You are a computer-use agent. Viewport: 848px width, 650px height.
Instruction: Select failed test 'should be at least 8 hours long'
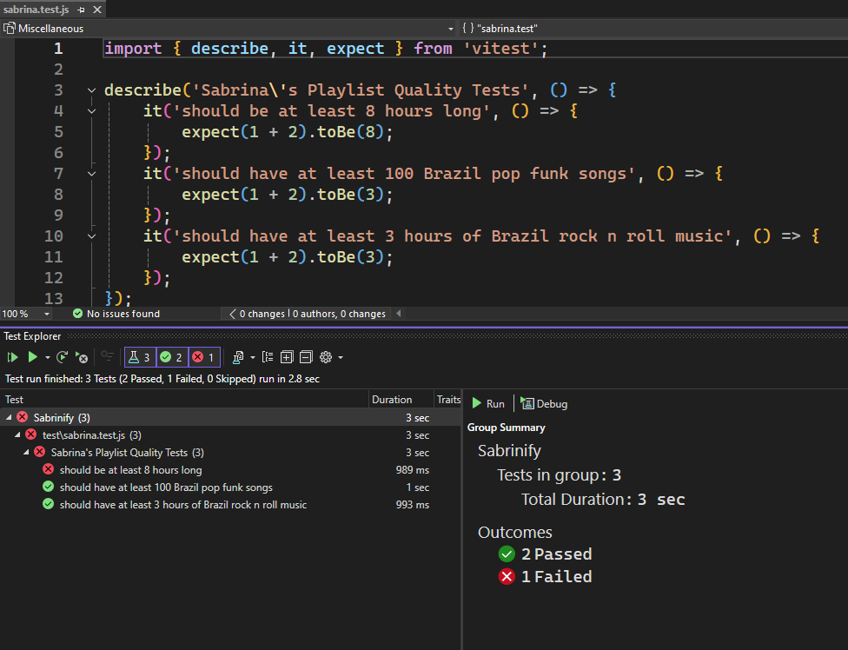pos(130,470)
